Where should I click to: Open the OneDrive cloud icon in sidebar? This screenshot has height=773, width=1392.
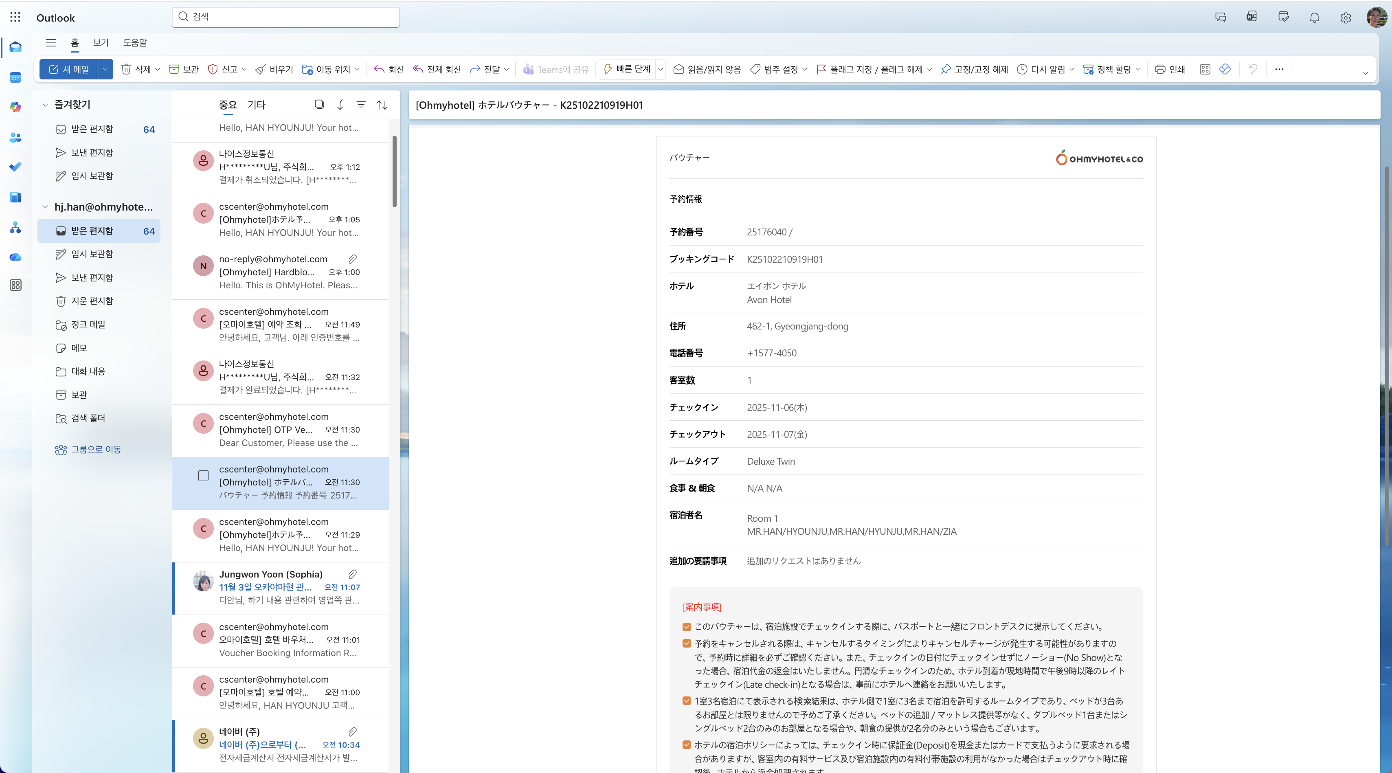(x=15, y=257)
